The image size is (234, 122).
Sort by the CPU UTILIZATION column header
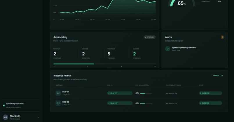142,85
